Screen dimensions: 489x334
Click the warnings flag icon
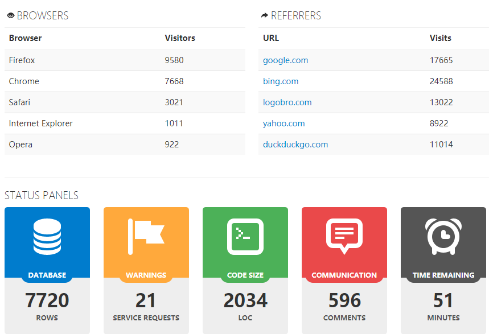point(146,237)
